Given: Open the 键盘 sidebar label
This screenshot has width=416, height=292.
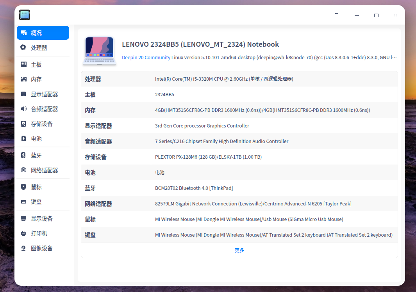Looking at the screenshot, I should coord(36,202).
